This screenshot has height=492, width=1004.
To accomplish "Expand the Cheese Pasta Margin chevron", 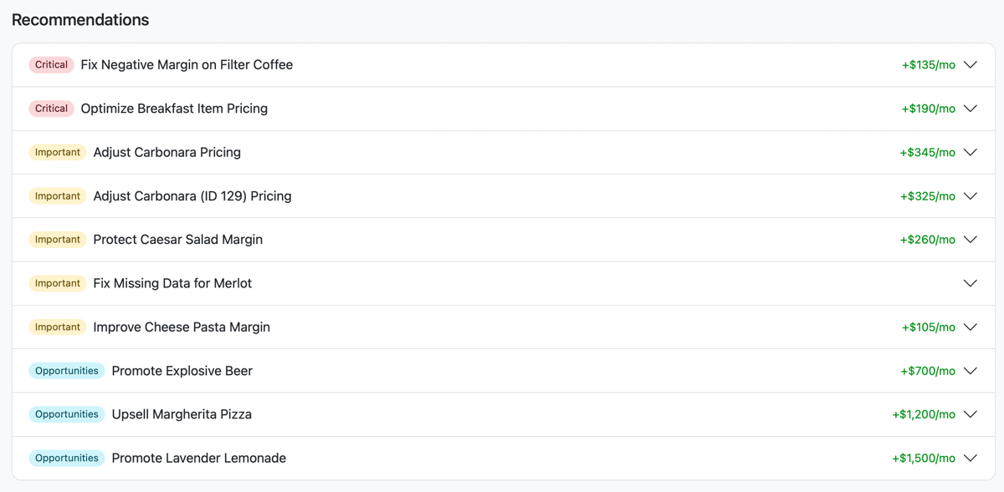I will [x=971, y=327].
